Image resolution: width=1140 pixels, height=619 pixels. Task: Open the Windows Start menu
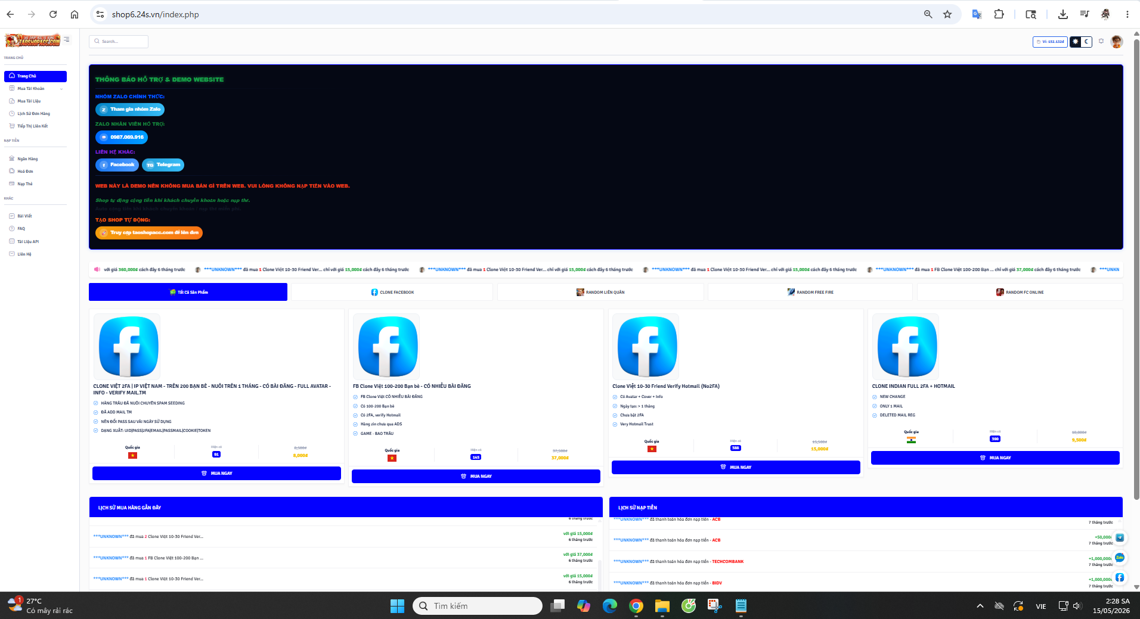point(397,606)
